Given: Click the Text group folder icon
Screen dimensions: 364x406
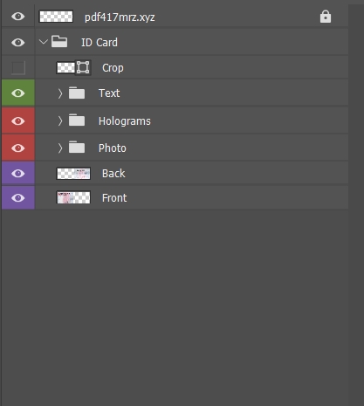Looking at the screenshot, I should pyautogui.click(x=77, y=93).
